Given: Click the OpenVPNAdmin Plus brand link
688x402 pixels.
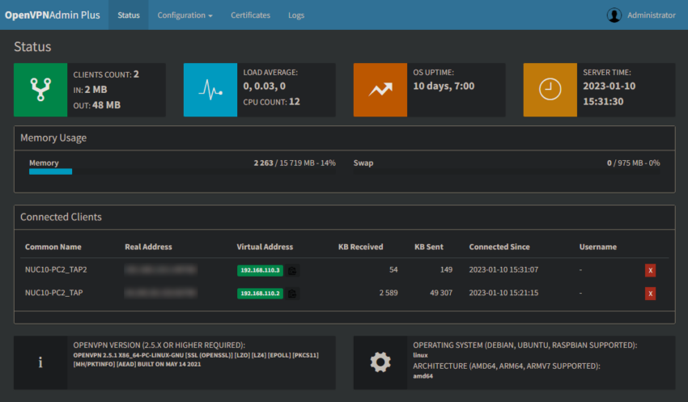Looking at the screenshot, I should [x=53, y=15].
